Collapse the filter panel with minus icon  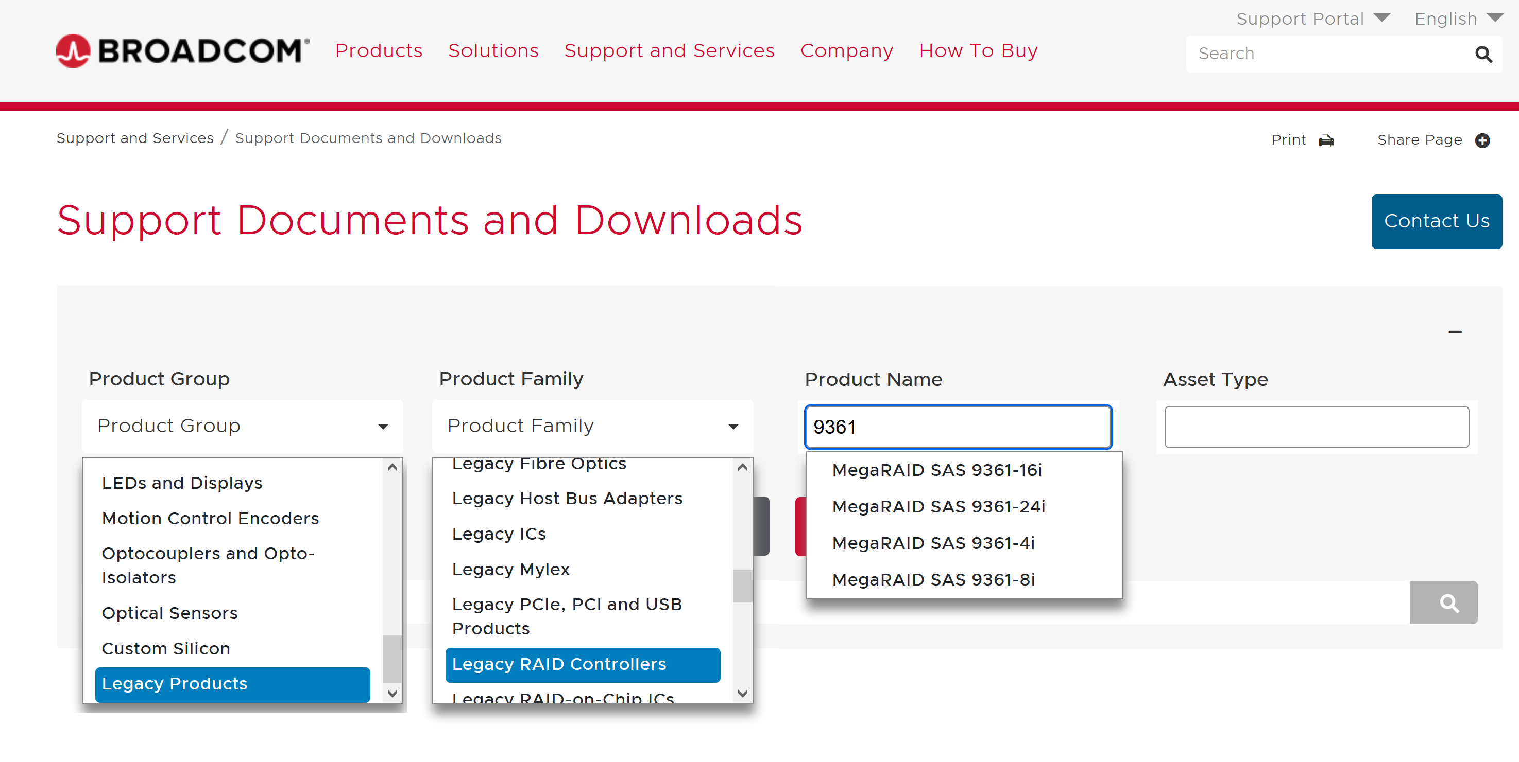(1455, 332)
